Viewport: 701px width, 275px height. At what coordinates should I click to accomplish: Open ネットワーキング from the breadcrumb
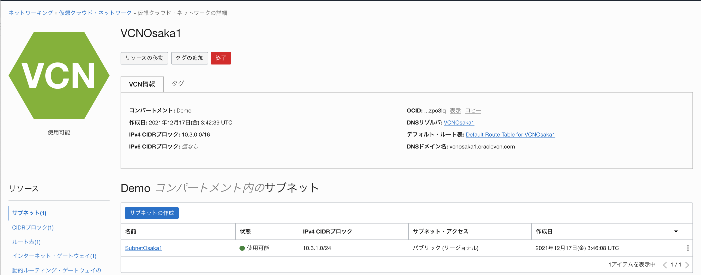[31, 12]
